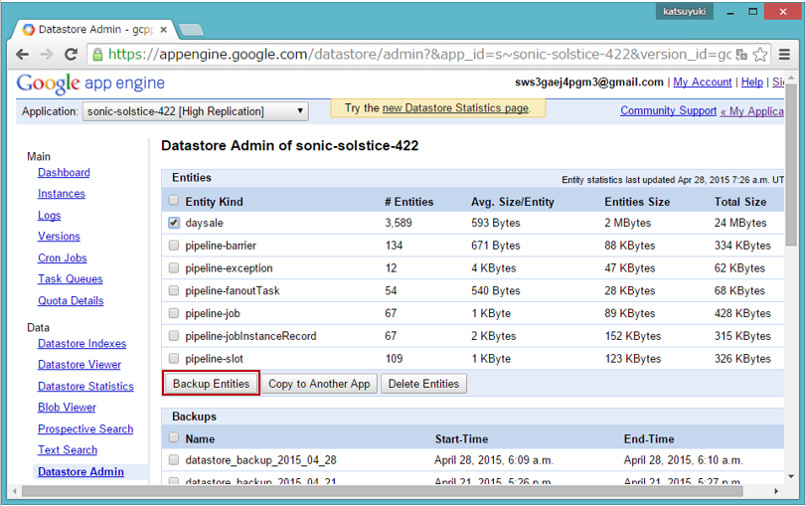Viewport: 805px width, 506px height.
Task: Click the scroll down arrow on vertical scrollbar
Action: coord(791,477)
